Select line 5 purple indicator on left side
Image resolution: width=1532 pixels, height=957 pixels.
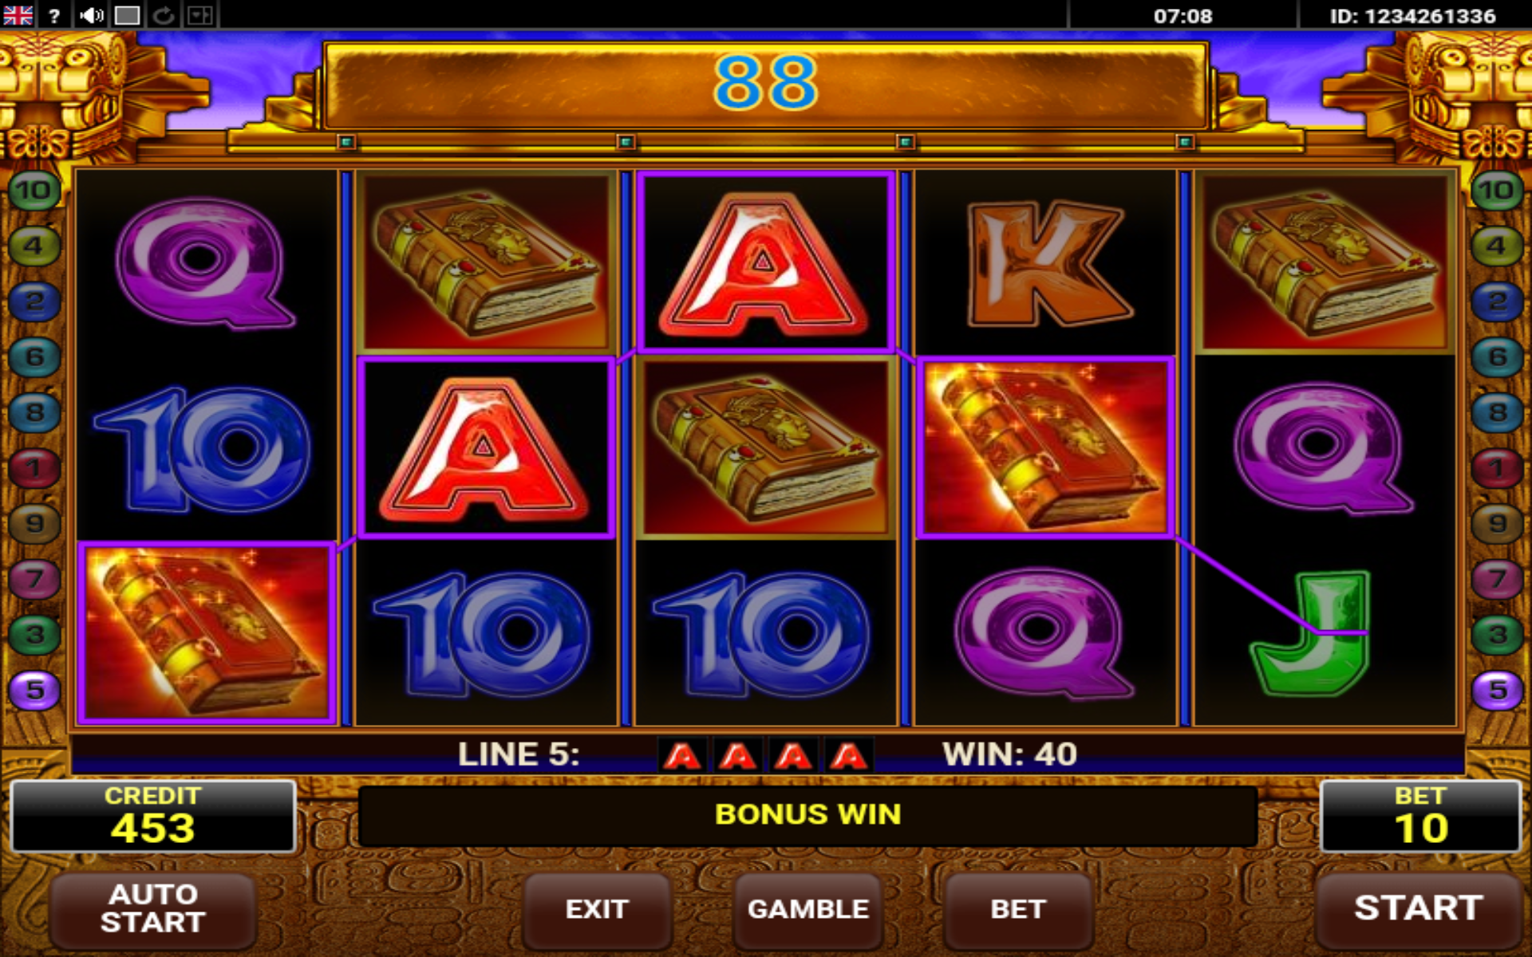point(34,690)
